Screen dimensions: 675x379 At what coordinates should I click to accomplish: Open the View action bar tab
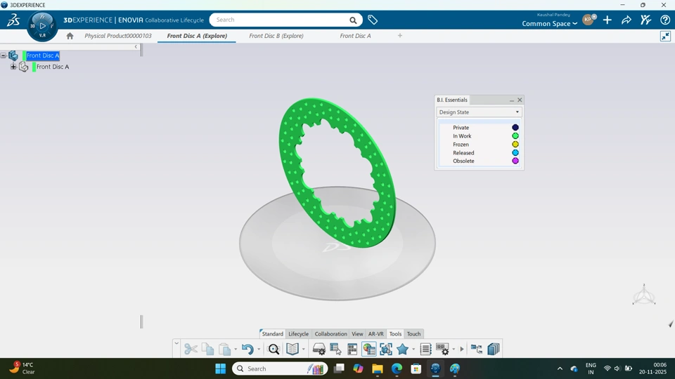(x=357, y=334)
